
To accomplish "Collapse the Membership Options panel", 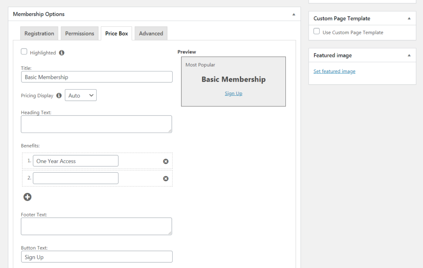I will point(294,14).
